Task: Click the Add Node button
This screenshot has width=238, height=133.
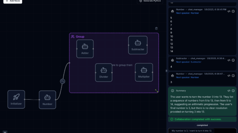Action: (13, 1)
